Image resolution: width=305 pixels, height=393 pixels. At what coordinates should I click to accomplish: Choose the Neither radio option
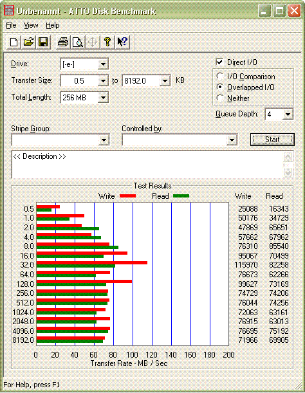[x=219, y=98]
